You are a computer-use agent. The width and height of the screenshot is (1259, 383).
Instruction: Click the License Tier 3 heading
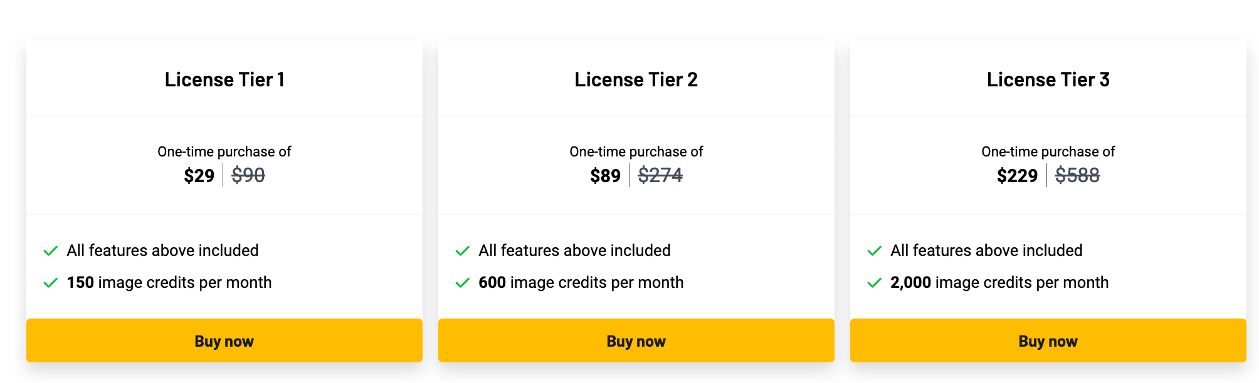pyautogui.click(x=1048, y=79)
